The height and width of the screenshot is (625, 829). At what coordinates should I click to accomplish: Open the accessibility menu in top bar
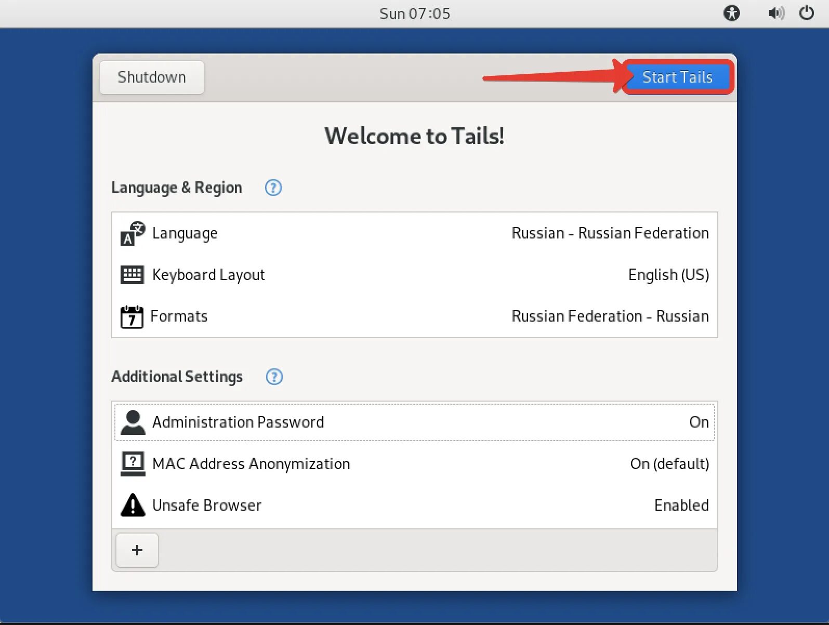tap(732, 13)
